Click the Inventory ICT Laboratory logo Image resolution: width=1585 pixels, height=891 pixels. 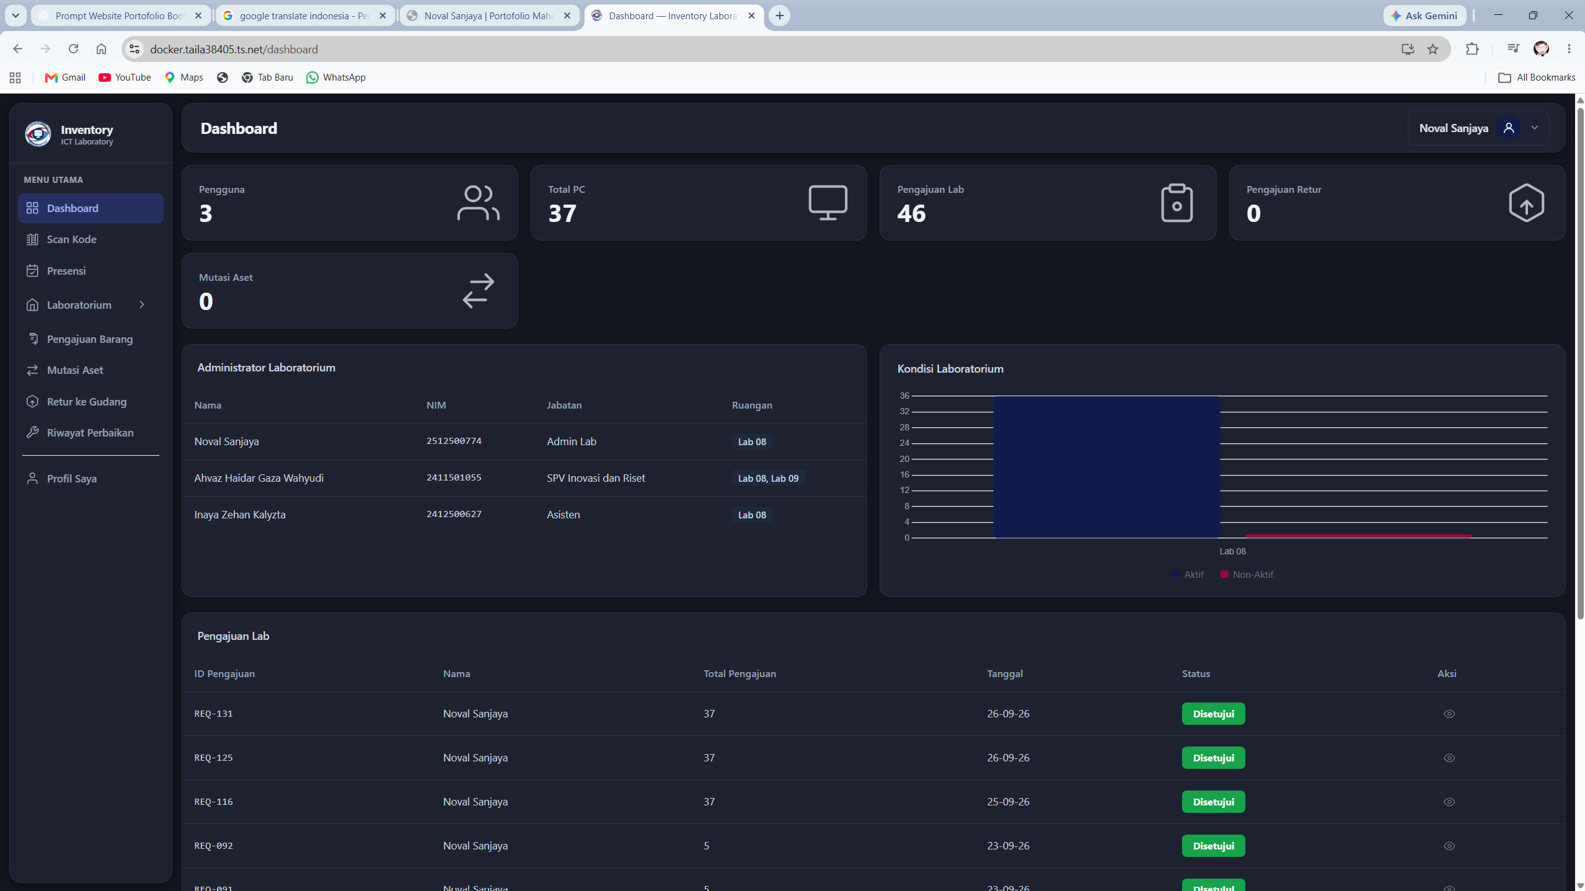(x=38, y=134)
